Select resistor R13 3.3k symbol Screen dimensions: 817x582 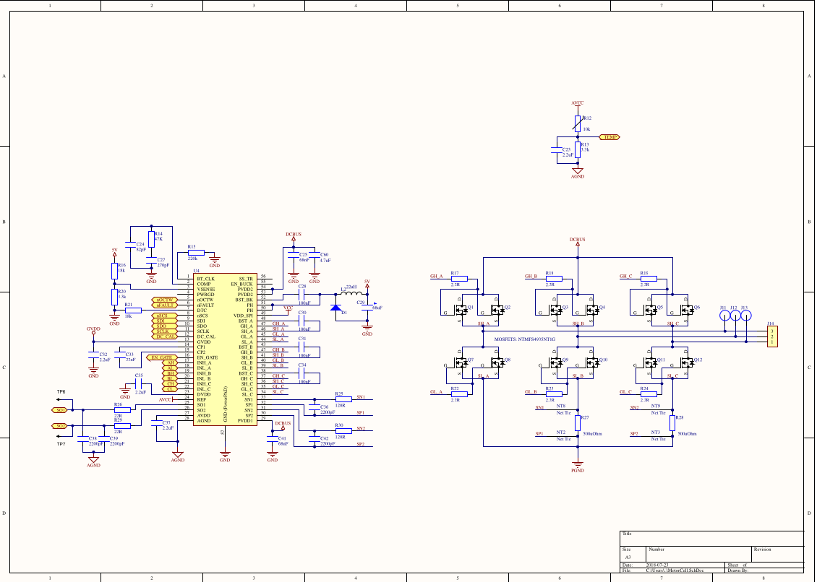[577, 150]
